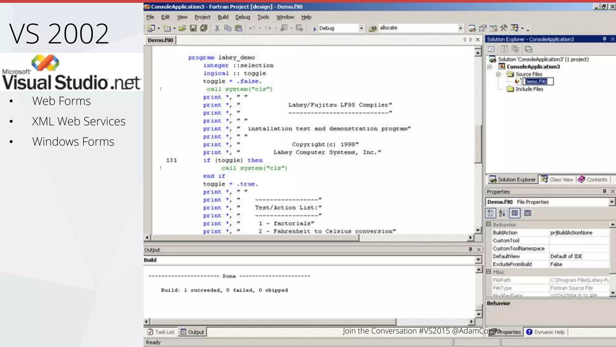Save the file with the floppy disk icon
The height and width of the screenshot is (347, 616).
[x=193, y=28]
